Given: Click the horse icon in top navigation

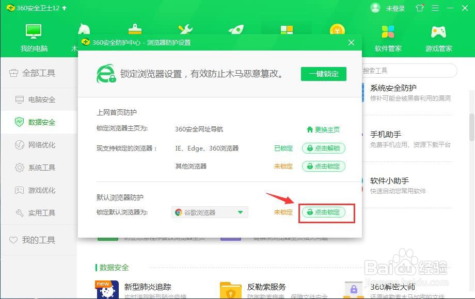Looking at the screenshot, I should tap(84, 29).
